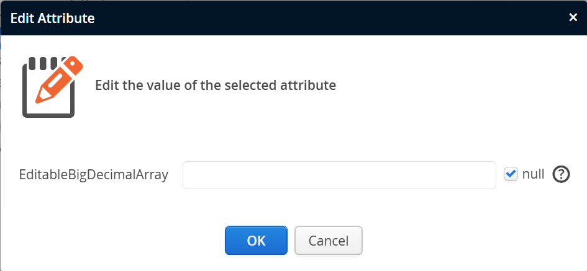
Task: Click the "null" checkbox label text
Action: (x=533, y=174)
